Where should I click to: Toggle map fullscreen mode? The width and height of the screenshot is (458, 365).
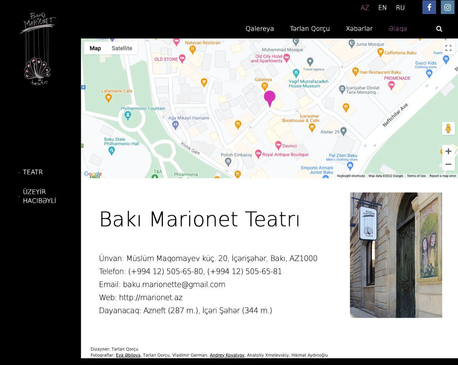pyautogui.click(x=448, y=48)
